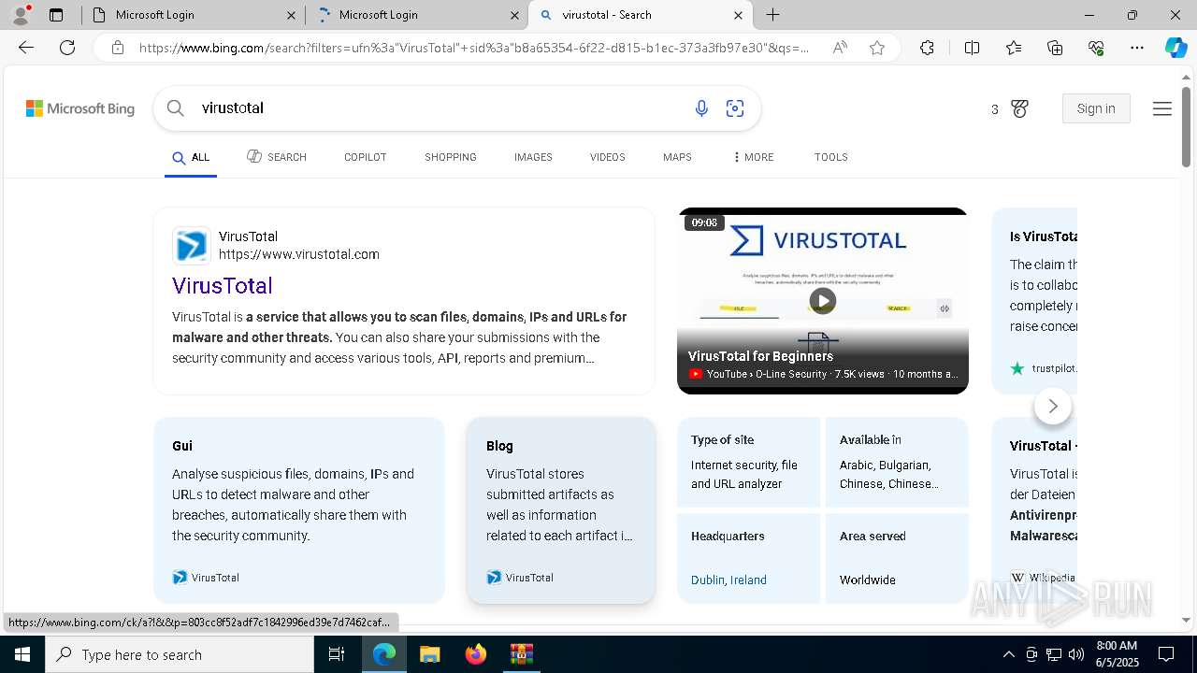Open the Gui sitelink card

299,510
